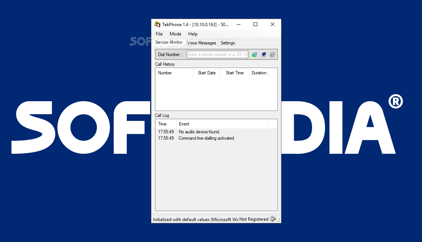Open the Mode menu
Screen dimensions: 422x242
(x=176, y=34)
